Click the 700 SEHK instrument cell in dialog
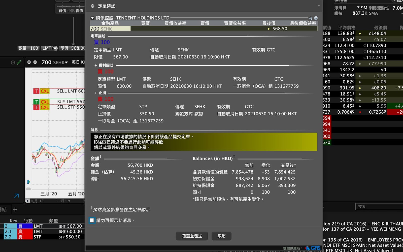This screenshot has width=403, height=252. pyautogui.click(x=110, y=29)
